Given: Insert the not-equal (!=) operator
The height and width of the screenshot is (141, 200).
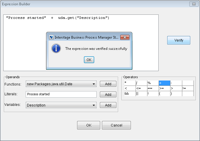Looking at the screenshot, I should (188, 88).
